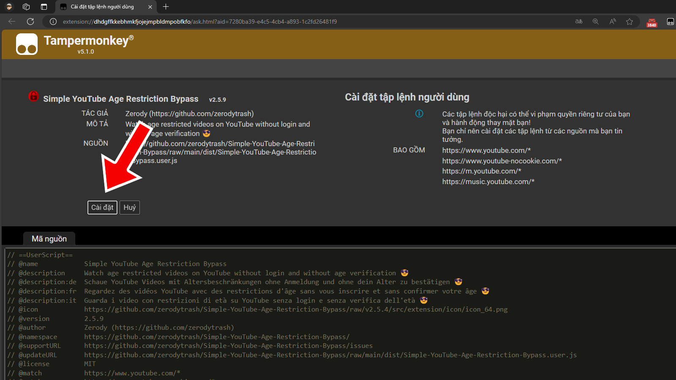Click the blue info icon near warning
Viewport: 676px width, 380px height.
click(x=419, y=113)
